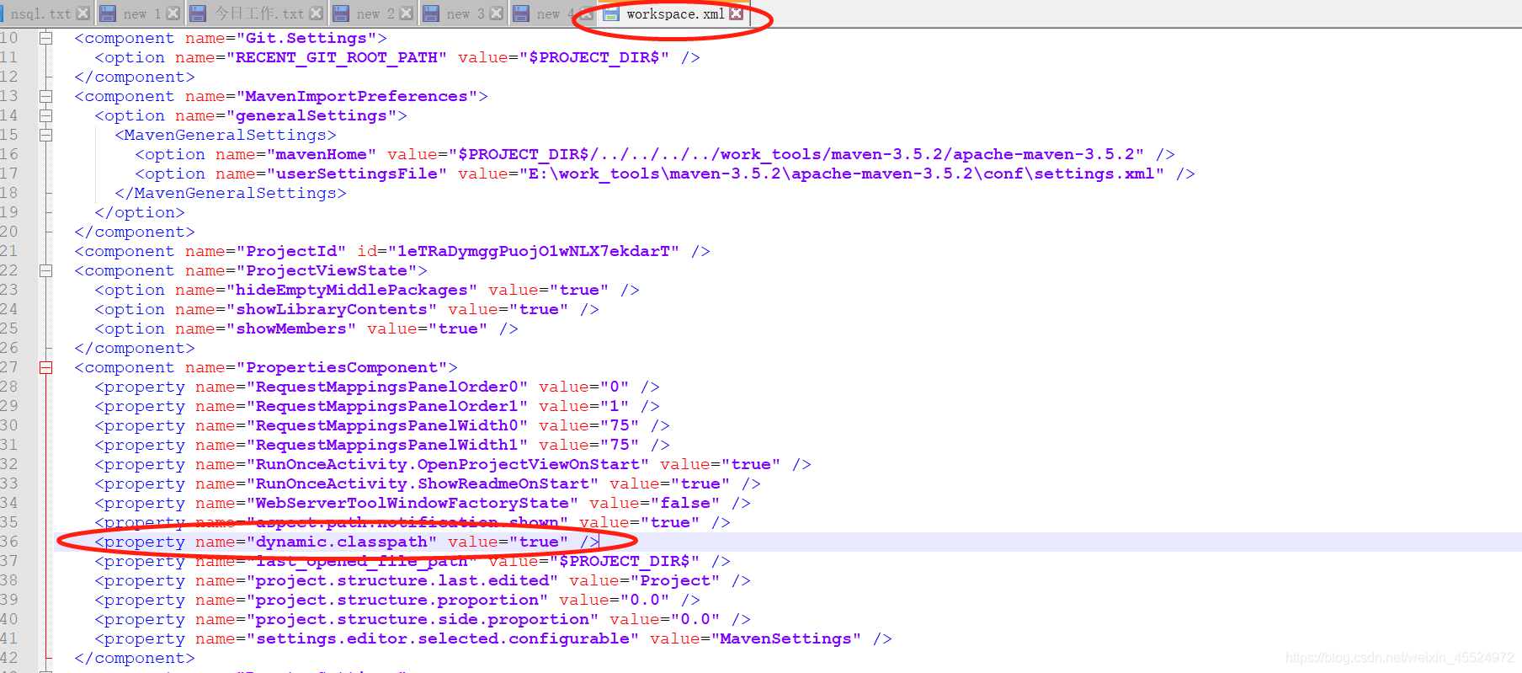This screenshot has height=673, width=1522.
Task: Click the disk icon on 今日工作.txt tab
Action: click(198, 13)
